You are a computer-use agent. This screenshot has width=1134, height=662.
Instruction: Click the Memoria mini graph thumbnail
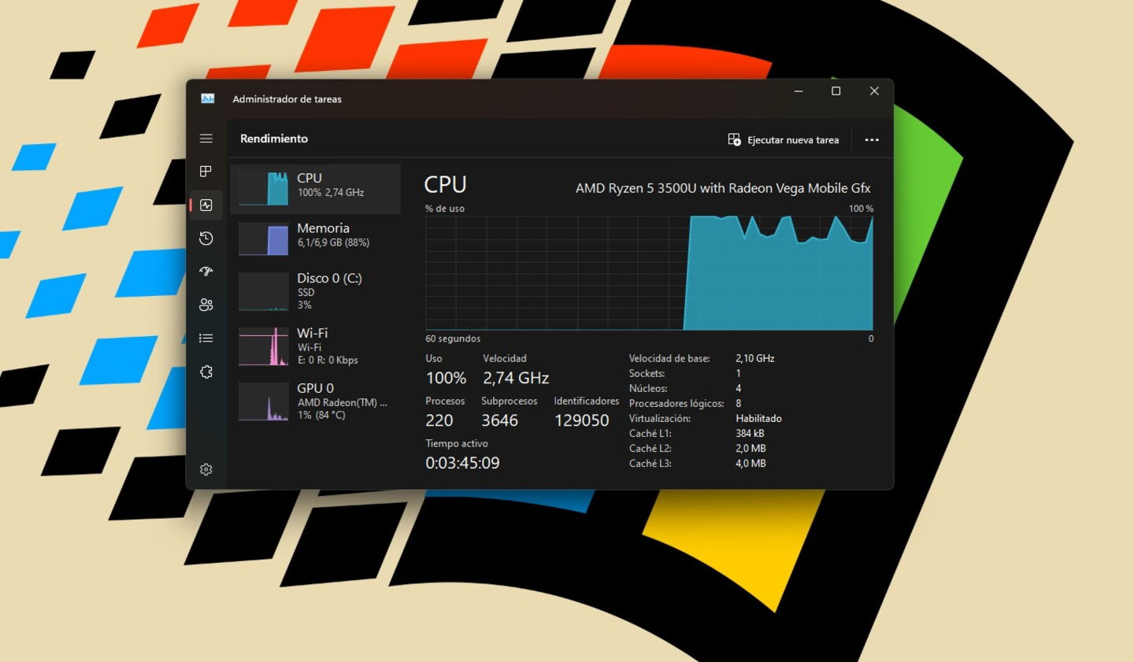(263, 239)
